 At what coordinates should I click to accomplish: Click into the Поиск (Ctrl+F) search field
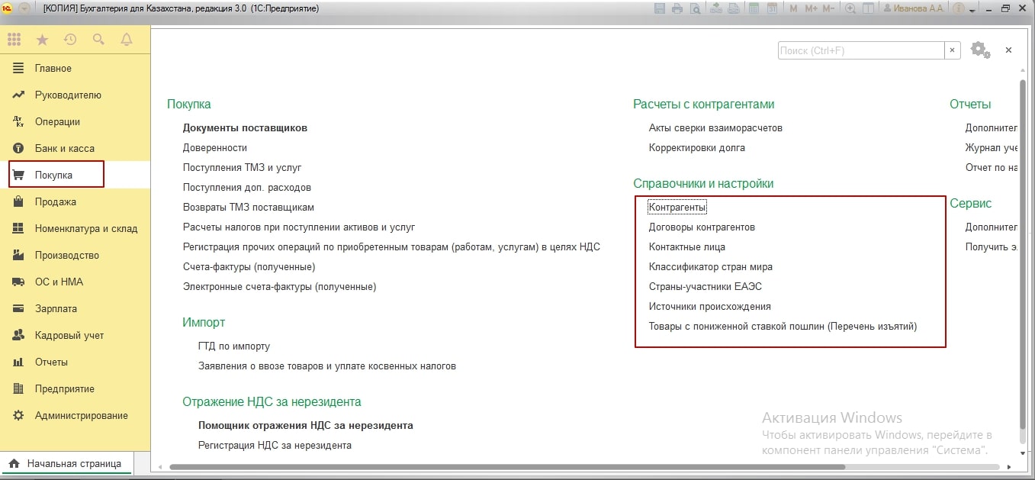pos(860,50)
